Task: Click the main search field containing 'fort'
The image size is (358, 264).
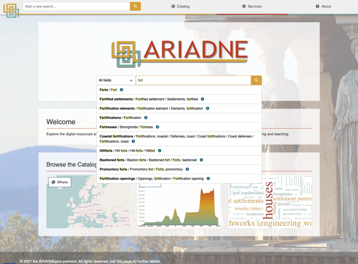Action: (x=193, y=80)
